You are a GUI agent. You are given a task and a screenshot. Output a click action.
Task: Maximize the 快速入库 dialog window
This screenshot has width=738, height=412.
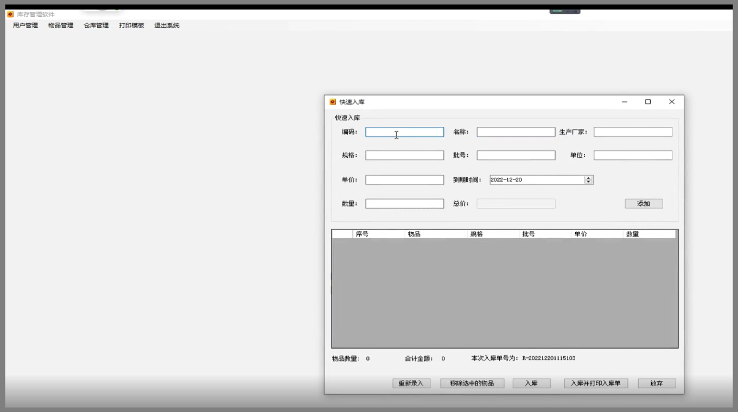(x=647, y=102)
